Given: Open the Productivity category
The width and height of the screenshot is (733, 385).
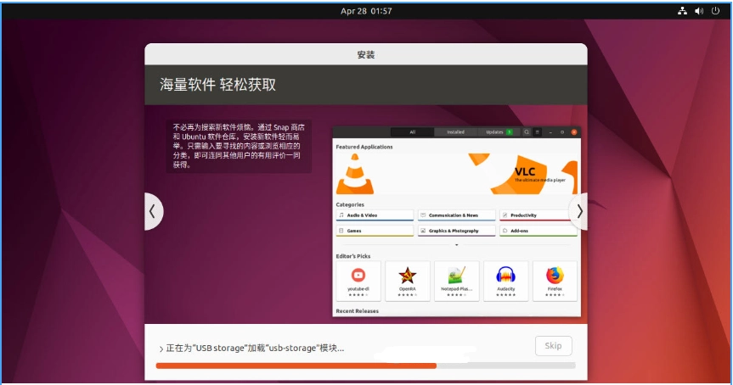Looking at the screenshot, I should tap(538, 215).
